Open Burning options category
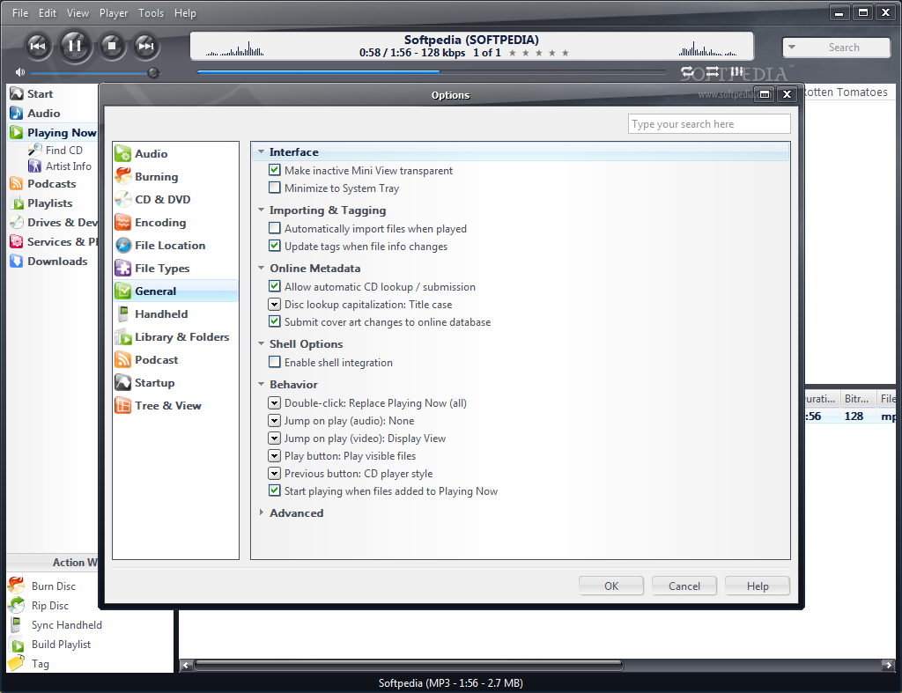The image size is (902, 693). 175,177
